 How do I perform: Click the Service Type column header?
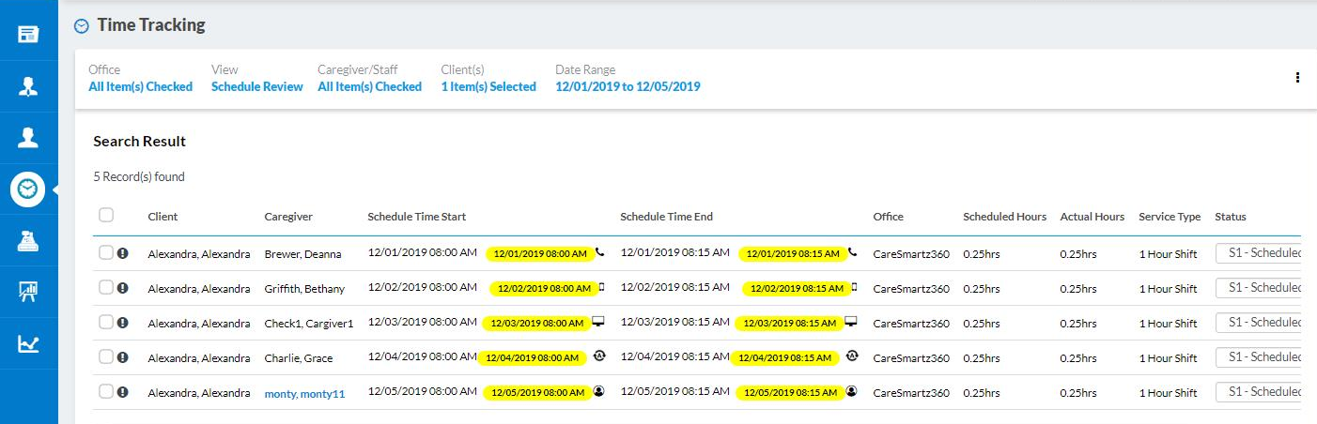[1170, 217]
